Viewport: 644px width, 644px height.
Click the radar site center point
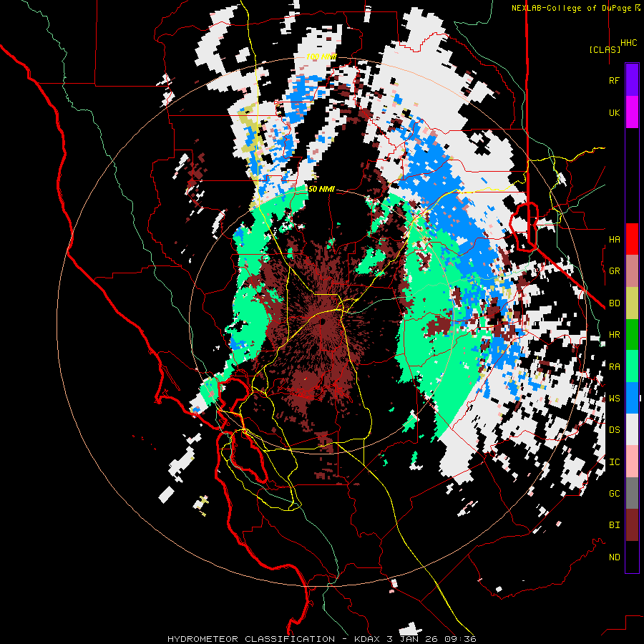point(323,321)
